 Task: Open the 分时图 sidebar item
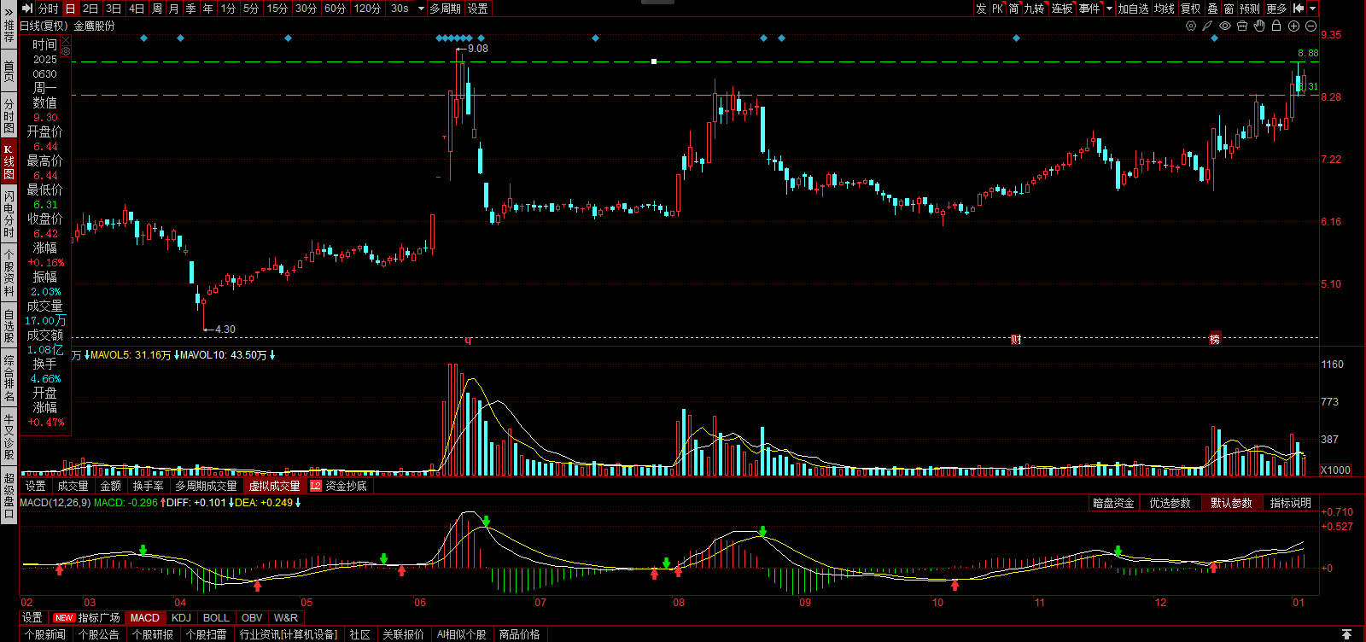(9, 115)
